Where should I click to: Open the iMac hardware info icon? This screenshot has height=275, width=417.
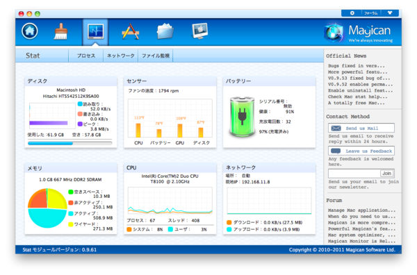point(200,31)
